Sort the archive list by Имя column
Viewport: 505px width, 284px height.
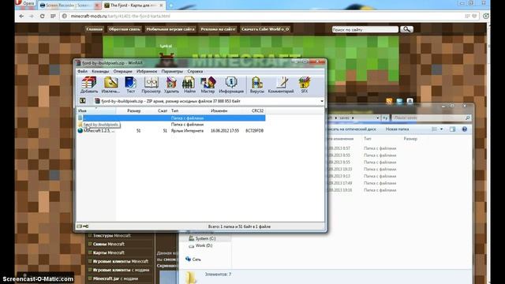click(96, 110)
